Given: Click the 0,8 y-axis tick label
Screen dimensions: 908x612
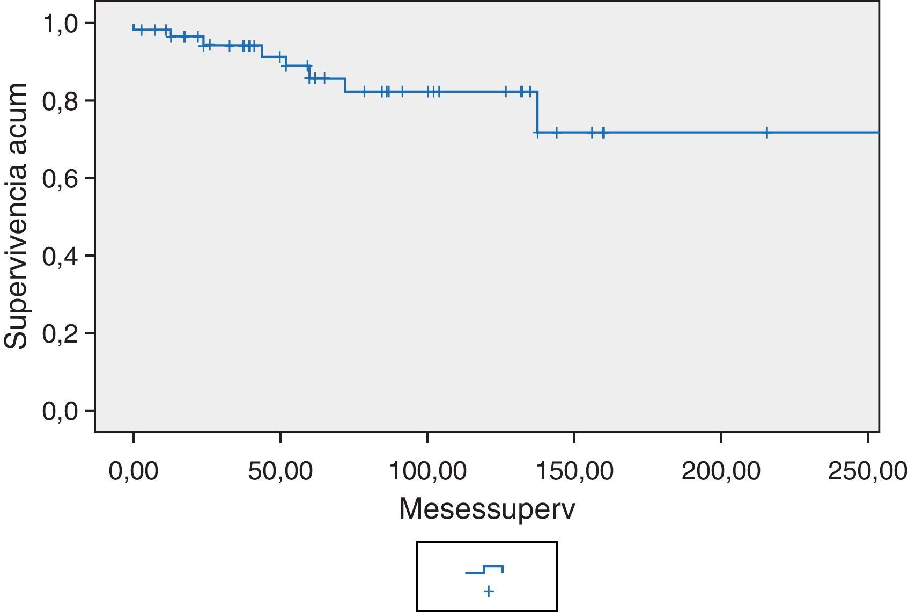Looking at the screenshot, I should 60,101.
